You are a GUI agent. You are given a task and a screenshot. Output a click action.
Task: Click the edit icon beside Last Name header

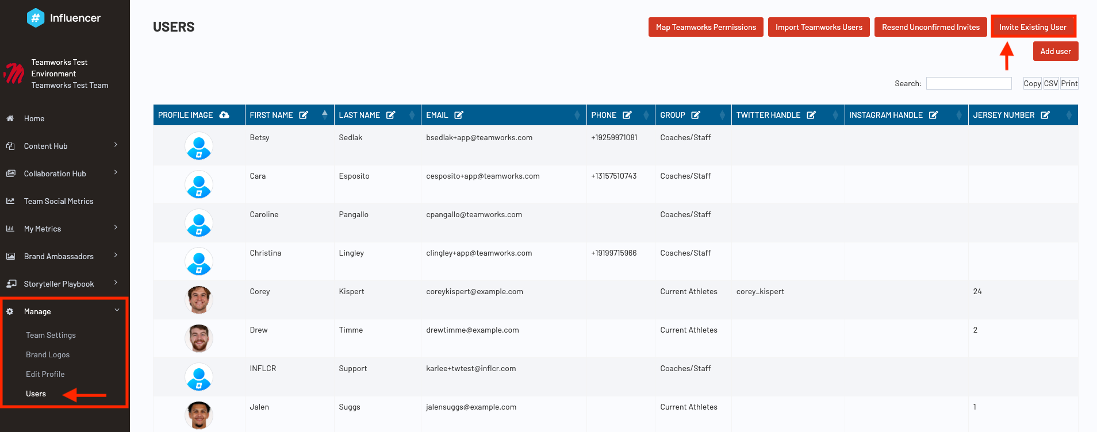[x=391, y=115]
